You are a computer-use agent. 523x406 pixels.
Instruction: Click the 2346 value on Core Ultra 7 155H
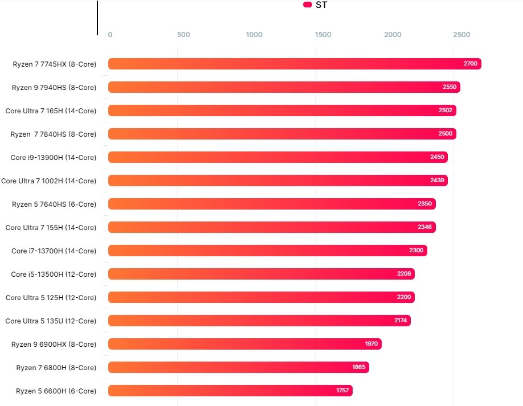point(424,227)
